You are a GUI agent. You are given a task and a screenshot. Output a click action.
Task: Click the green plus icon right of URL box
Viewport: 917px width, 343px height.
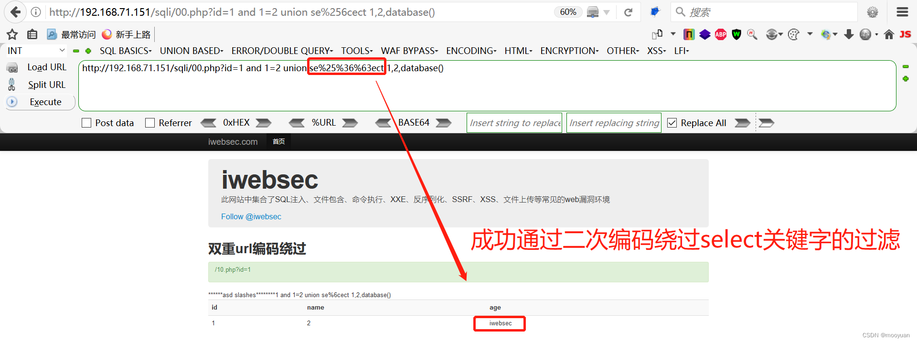(906, 78)
